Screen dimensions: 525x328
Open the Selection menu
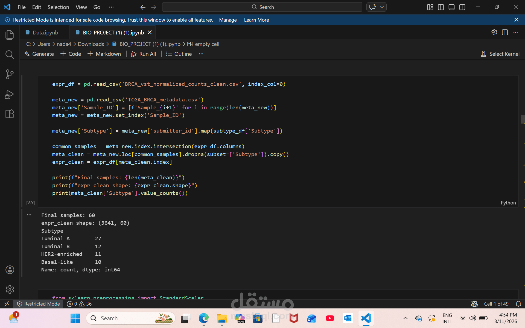58,7
